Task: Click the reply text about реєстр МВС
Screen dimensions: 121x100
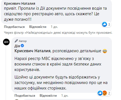Action: coord(58,64)
